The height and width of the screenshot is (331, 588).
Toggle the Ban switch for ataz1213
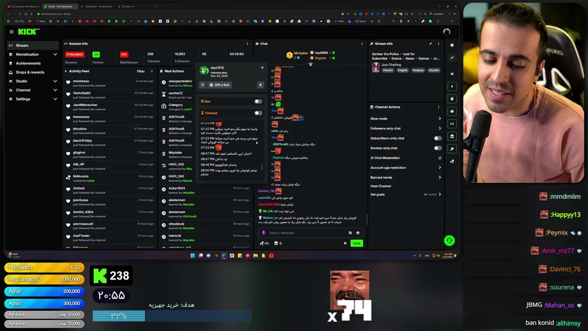point(258,101)
